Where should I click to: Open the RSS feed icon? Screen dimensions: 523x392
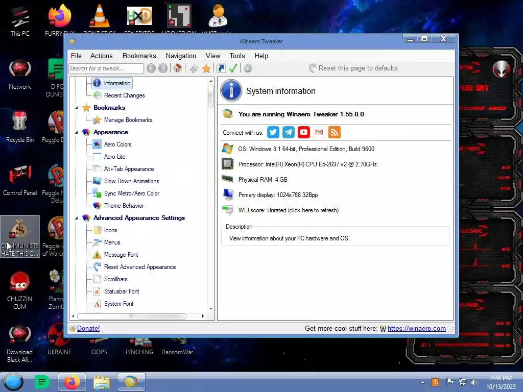335,132
